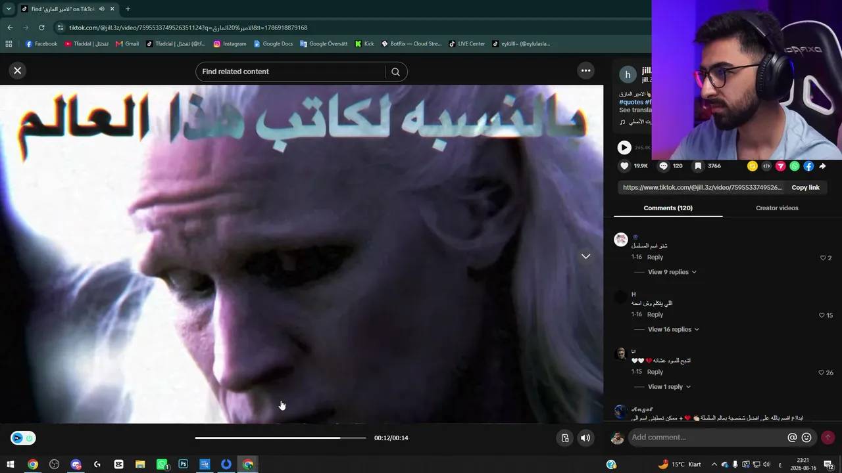Open comments via speech bubble icon
This screenshot has width=842, height=473.
pos(663,166)
